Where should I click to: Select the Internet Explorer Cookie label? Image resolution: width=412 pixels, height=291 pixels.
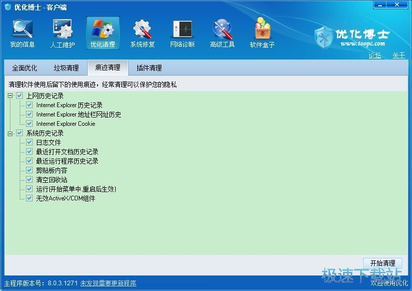(x=66, y=123)
